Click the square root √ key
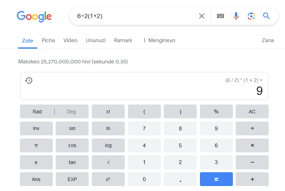This screenshot has width=285, height=191. pos(108,162)
